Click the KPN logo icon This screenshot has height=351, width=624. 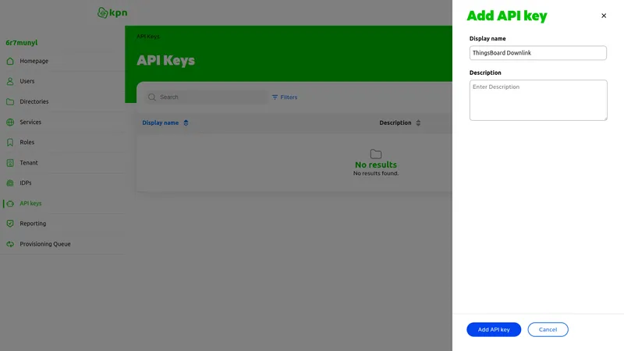coord(103,12)
